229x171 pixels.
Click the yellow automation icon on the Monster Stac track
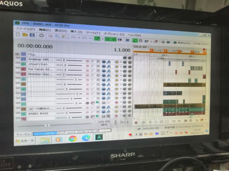tap(116, 76)
